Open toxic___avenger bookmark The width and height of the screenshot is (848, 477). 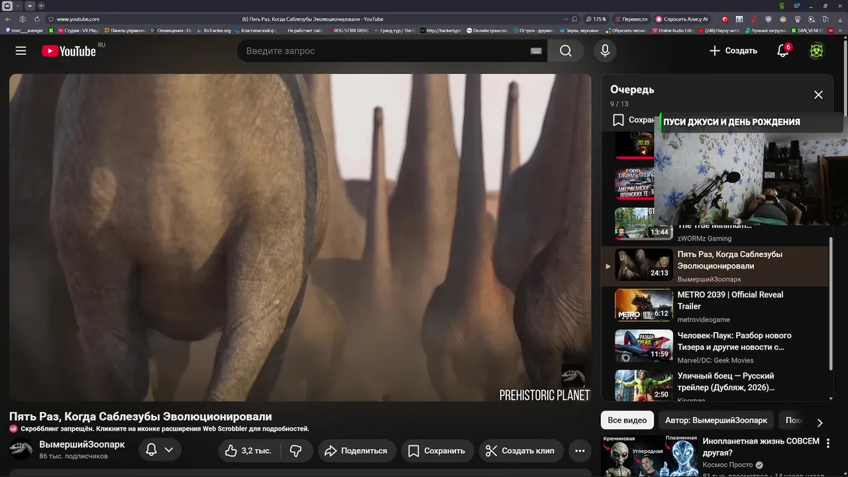click(23, 30)
